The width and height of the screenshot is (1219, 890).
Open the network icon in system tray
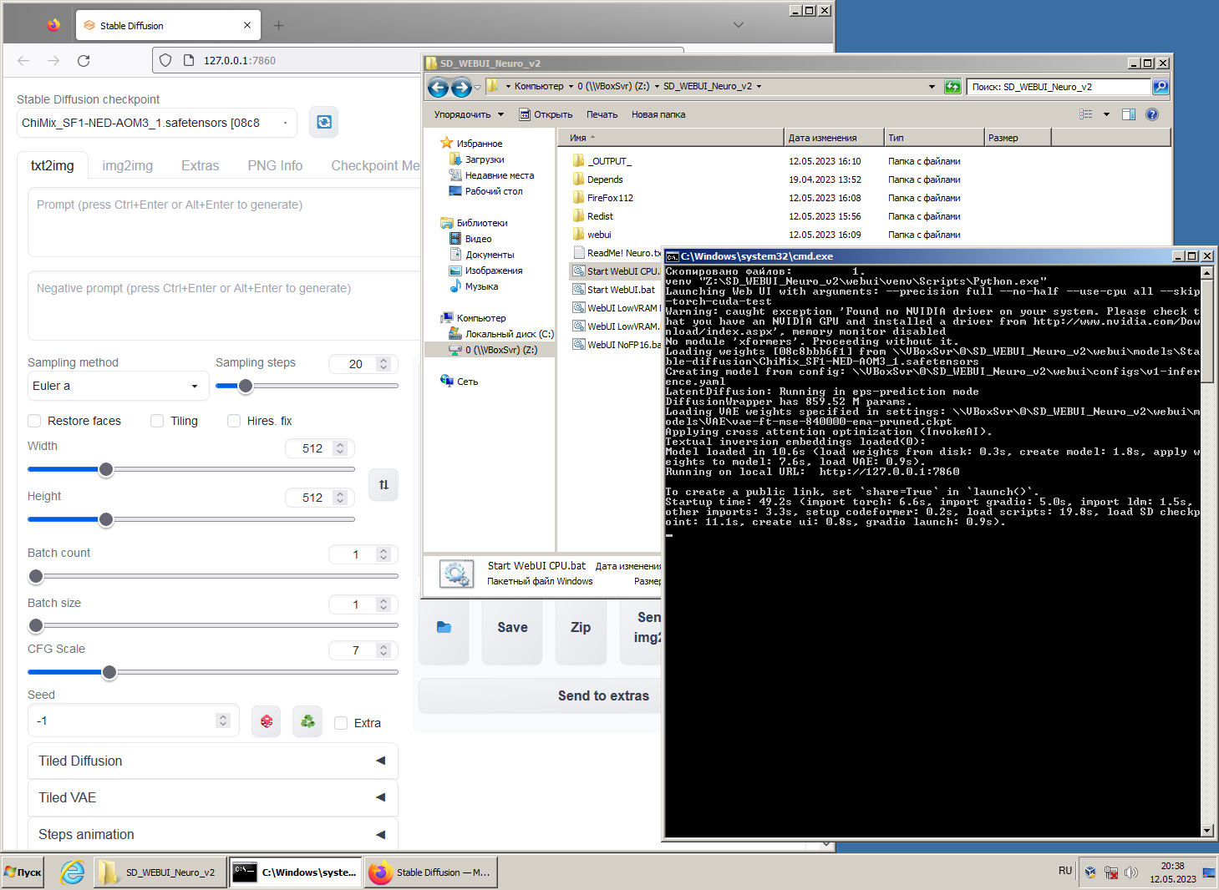1111,872
